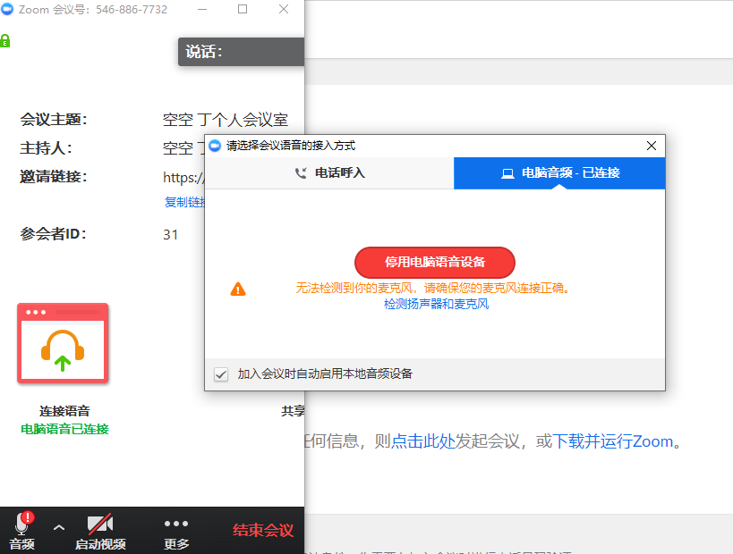Click the orange warning triangle icon
This screenshot has width=733, height=554.
238,290
